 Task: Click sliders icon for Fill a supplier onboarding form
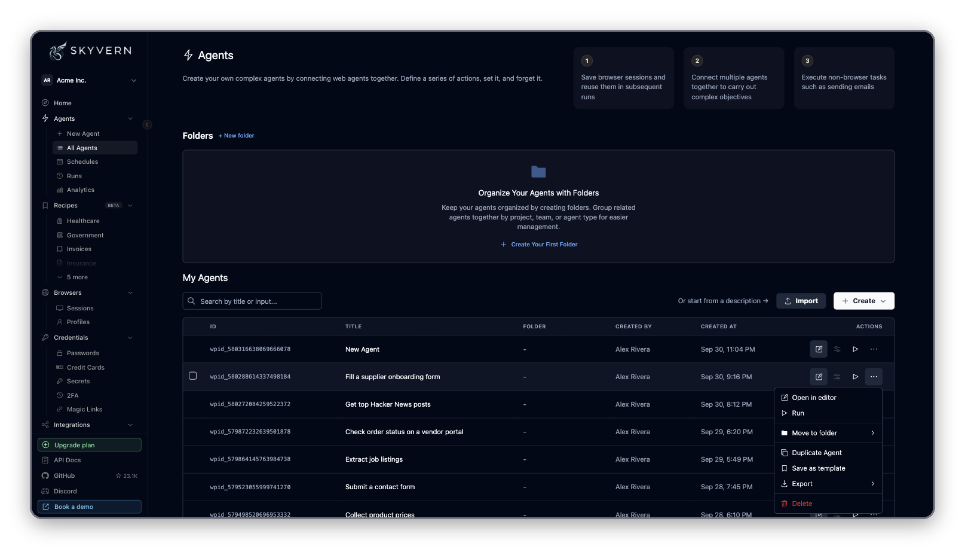pos(837,377)
